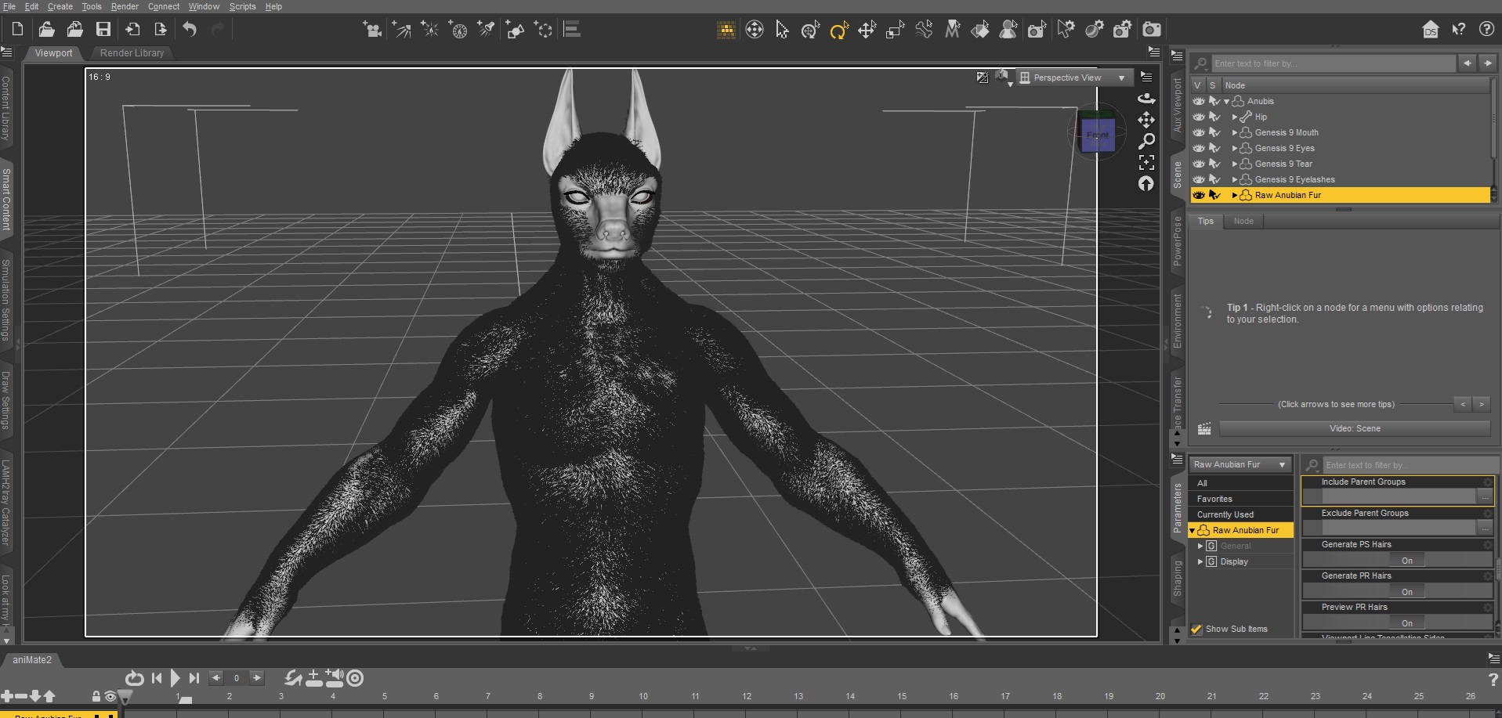This screenshot has width=1502, height=718.
Task: Toggle selectability arrow for Anubis node
Action: tap(1214, 101)
